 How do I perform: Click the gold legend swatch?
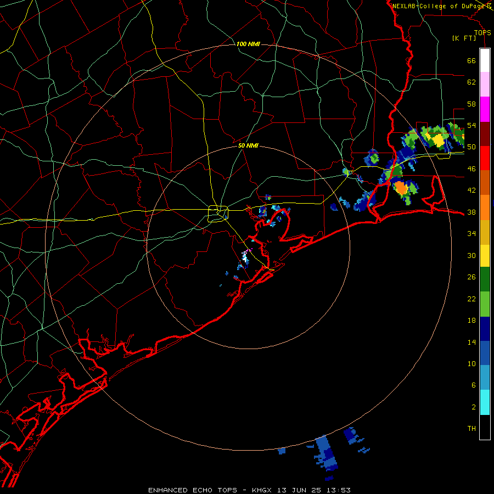[x=485, y=232]
